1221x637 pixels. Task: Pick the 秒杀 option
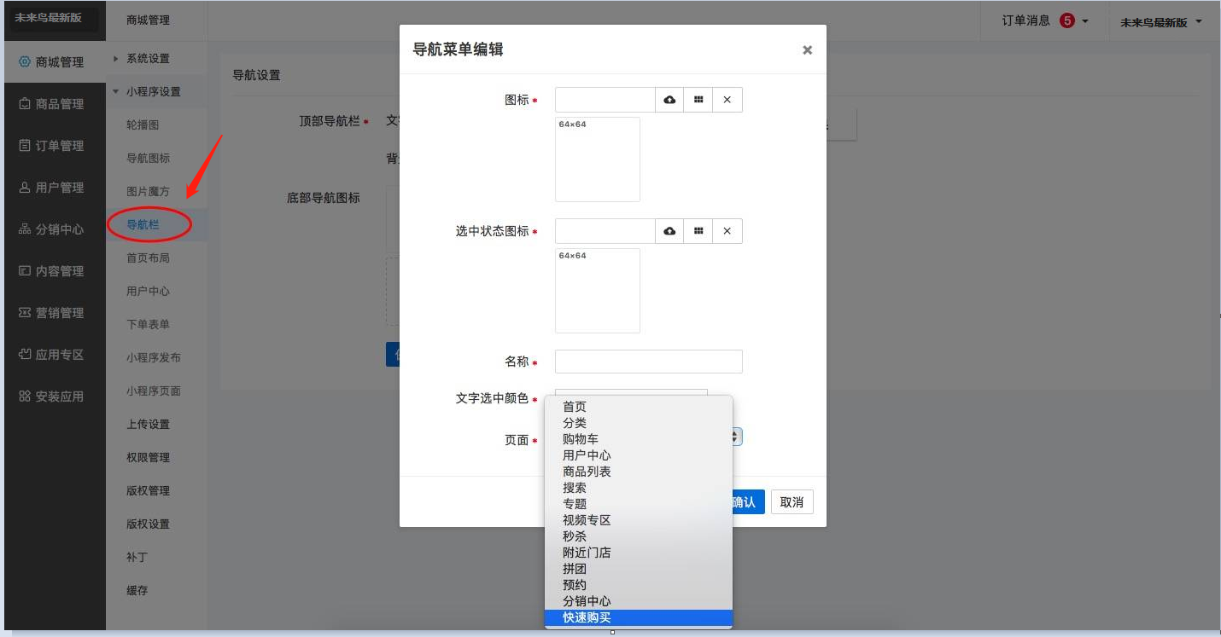[x=639, y=536]
